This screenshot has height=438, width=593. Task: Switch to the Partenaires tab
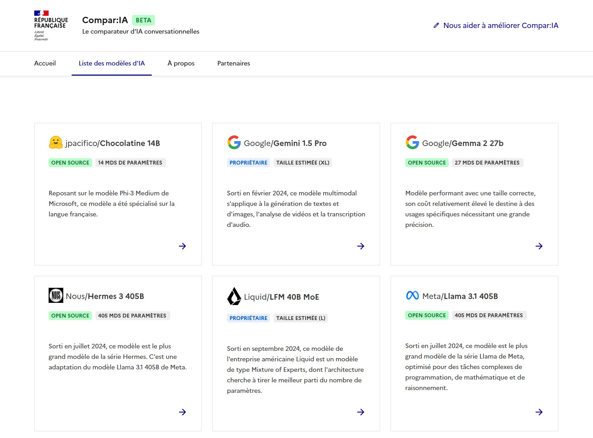pyautogui.click(x=234, y=63)
